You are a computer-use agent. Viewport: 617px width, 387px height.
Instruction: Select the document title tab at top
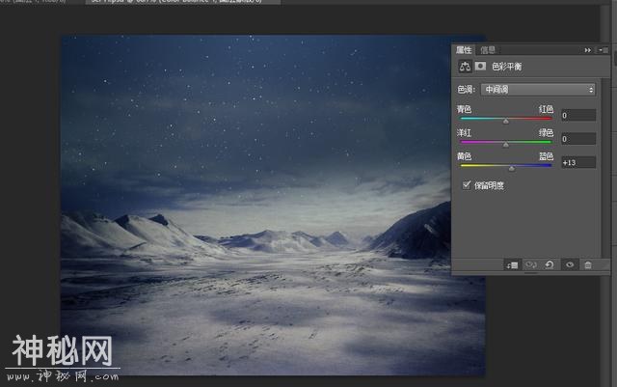pyautogui.click(x=183, y=2)
